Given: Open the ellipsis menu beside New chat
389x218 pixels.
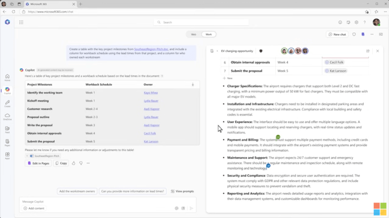Looking at the screenshot, I should [x=372, y=35].
